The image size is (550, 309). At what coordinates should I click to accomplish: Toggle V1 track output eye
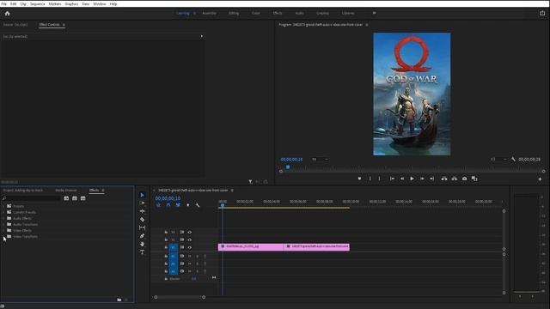[189, 247]
